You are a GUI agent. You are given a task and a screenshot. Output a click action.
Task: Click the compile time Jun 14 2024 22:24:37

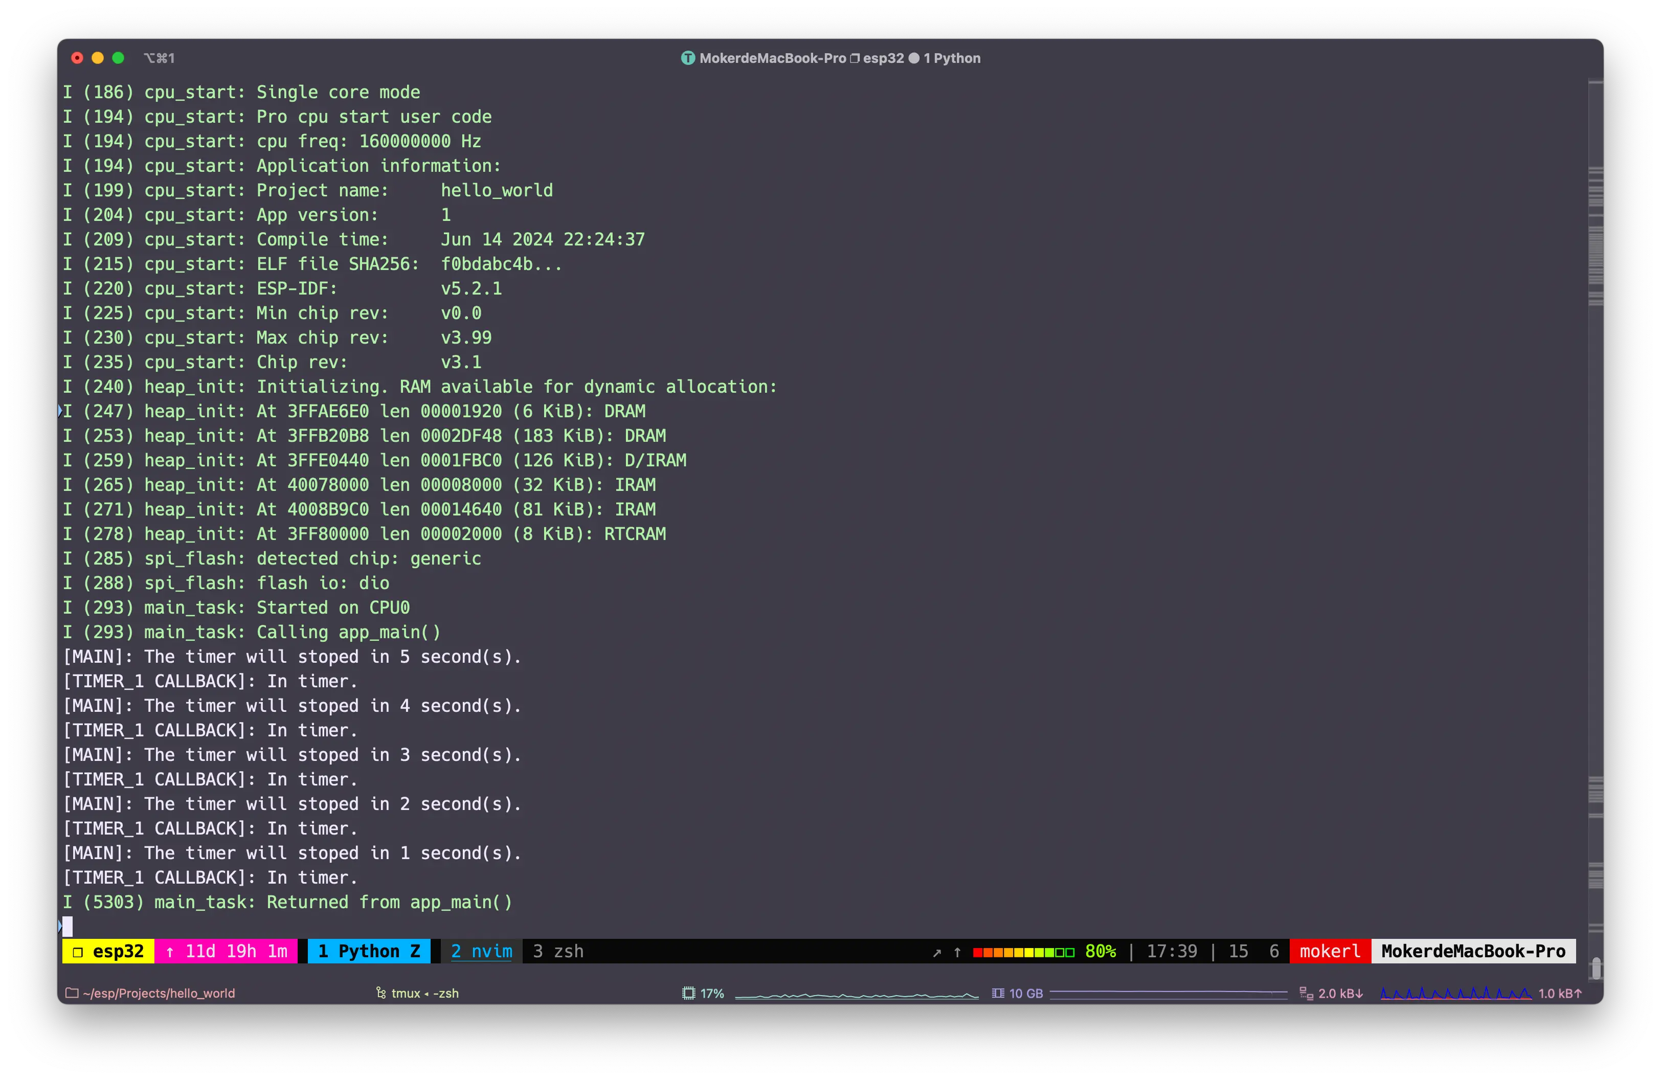(542, 239)
